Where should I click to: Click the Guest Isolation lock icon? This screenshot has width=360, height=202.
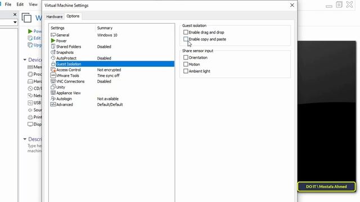(x=53, y=63)
